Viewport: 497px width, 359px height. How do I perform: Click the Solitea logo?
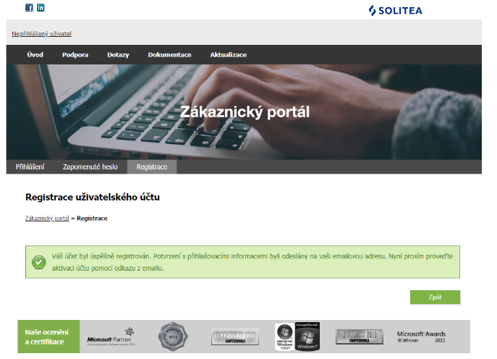395,11
